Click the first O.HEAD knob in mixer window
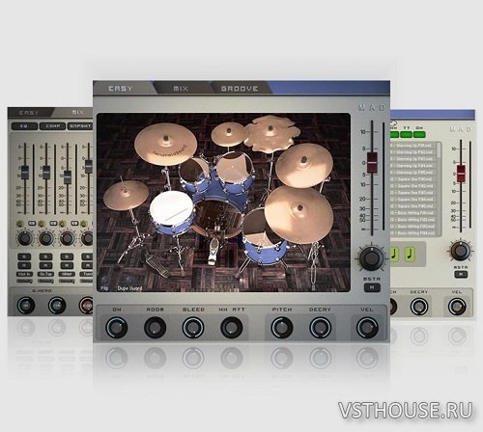The width and height of the screenshot is (483, 432). [26, 305]
